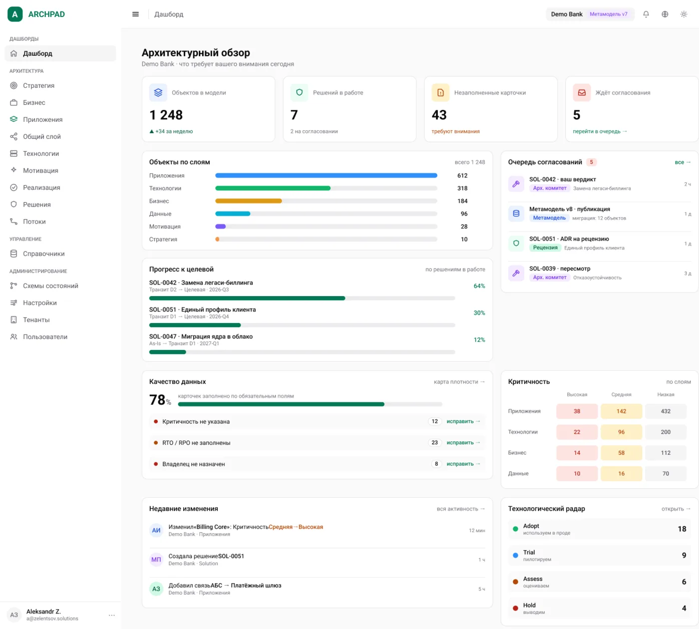Toggle light/dark theme sun icon
The image size is (699, 629).
tap(684, 14)
